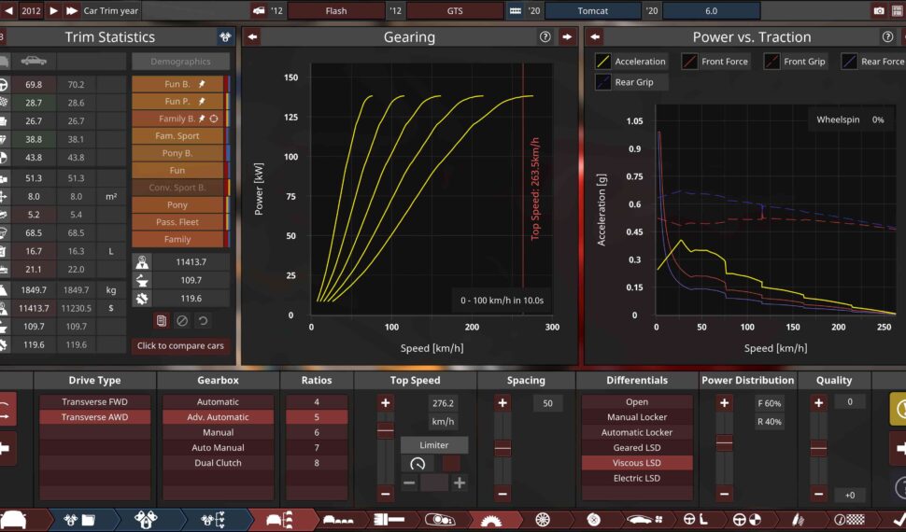Click the reset comparison undo icon
The height and width of the screenshot is (532, 906).
[x=202, y=320]
